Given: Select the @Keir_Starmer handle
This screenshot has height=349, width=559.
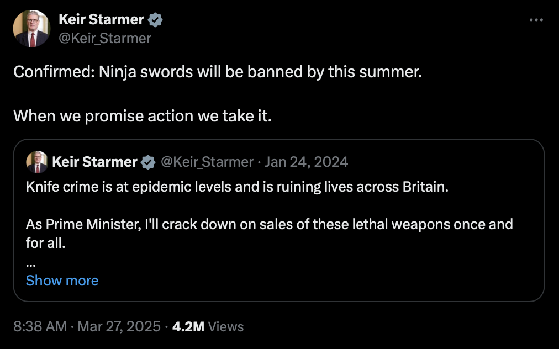Looking at the screenshot, I should click(106, 38).
